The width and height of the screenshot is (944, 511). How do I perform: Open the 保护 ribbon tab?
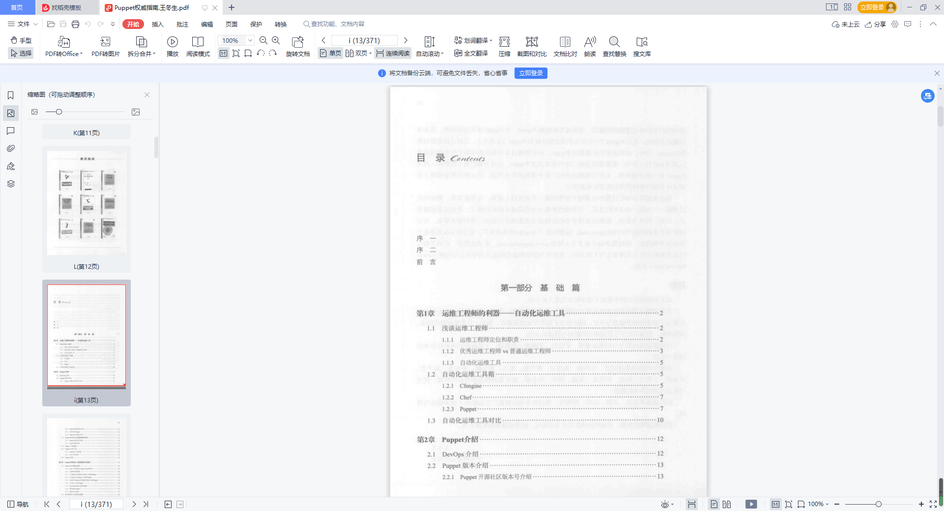(256, 24)
